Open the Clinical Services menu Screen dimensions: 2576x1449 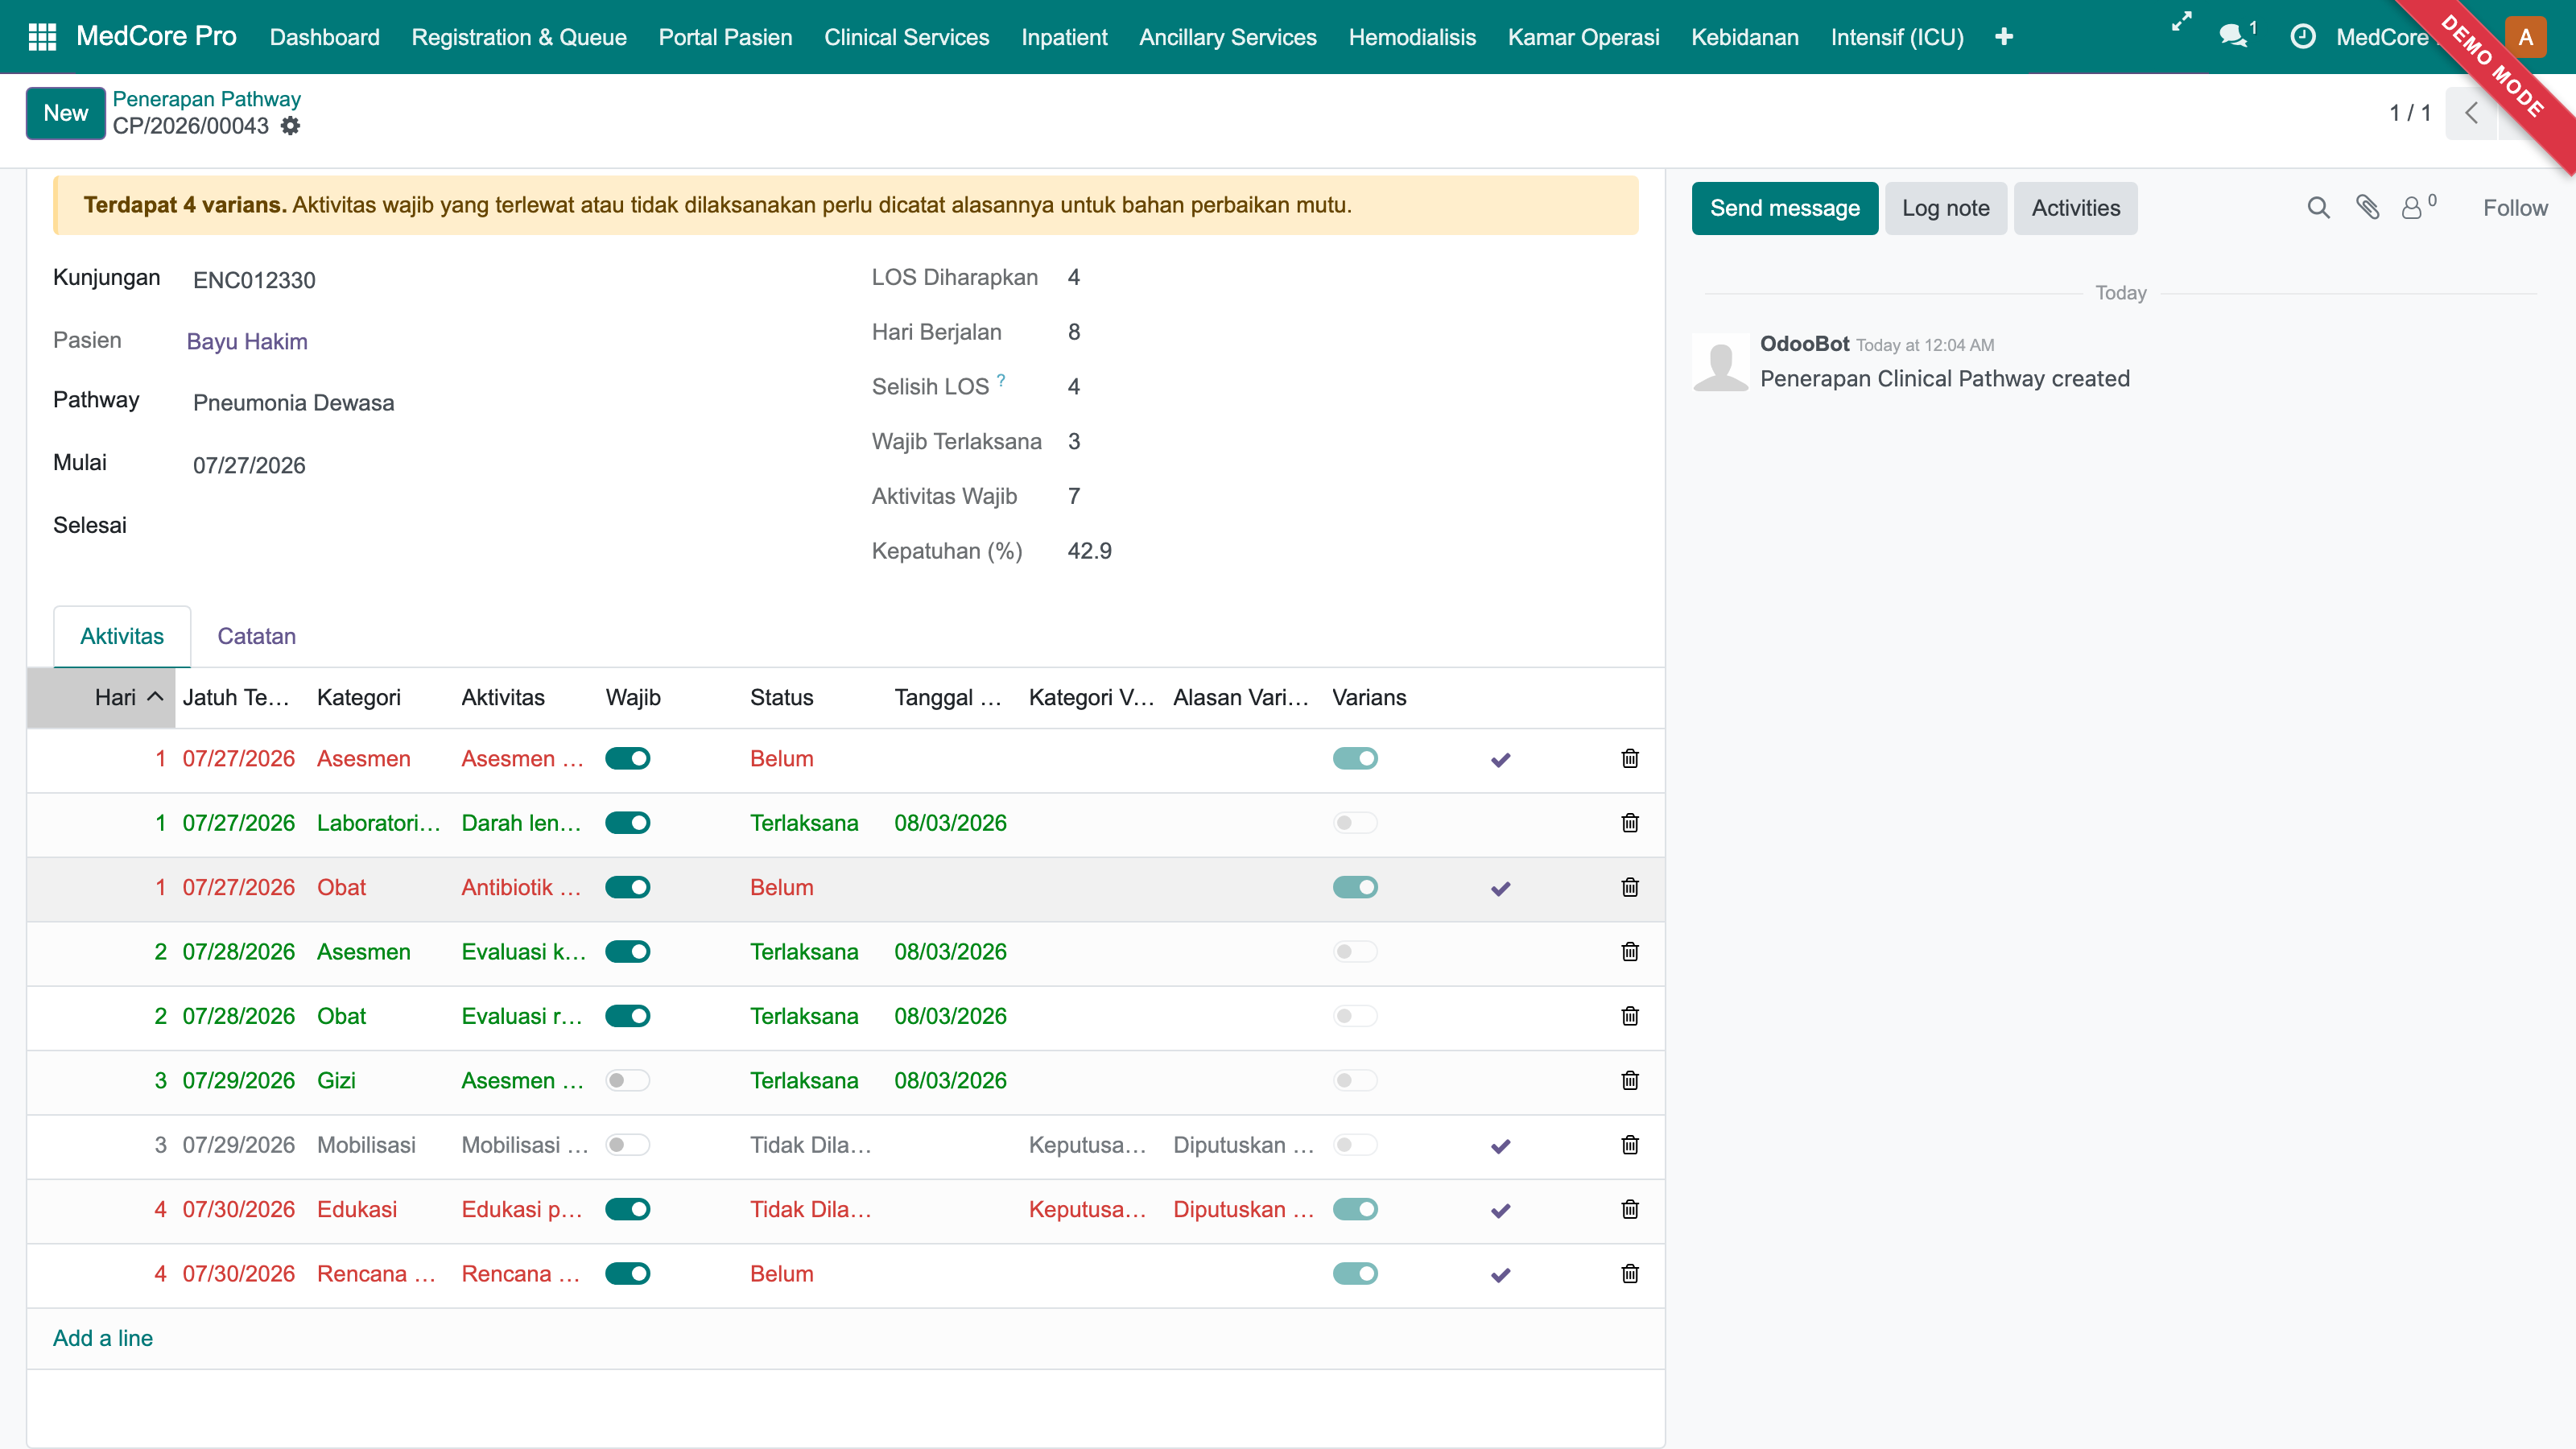pos(906,37)
